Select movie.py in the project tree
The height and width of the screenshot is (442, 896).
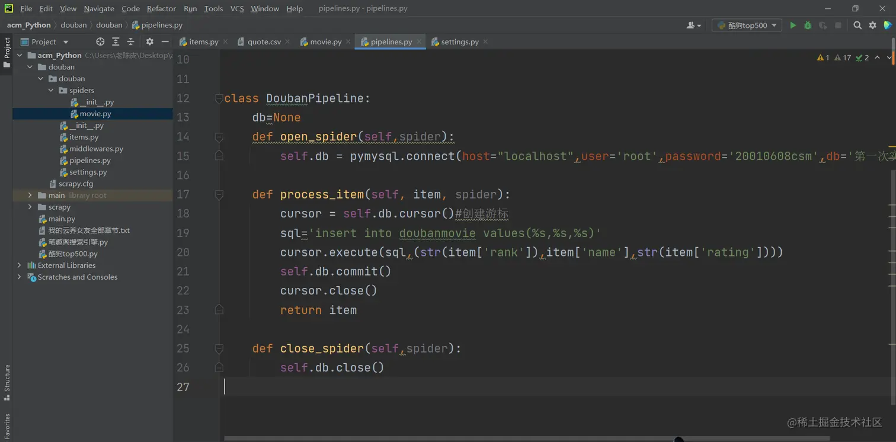click(92, 114)
